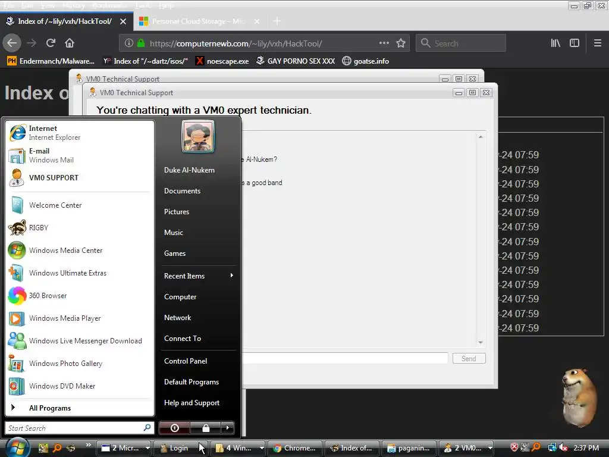Click Send in VM0 Technical Support
This screenshot has height=457, width=609.
[x=469, y=358]
